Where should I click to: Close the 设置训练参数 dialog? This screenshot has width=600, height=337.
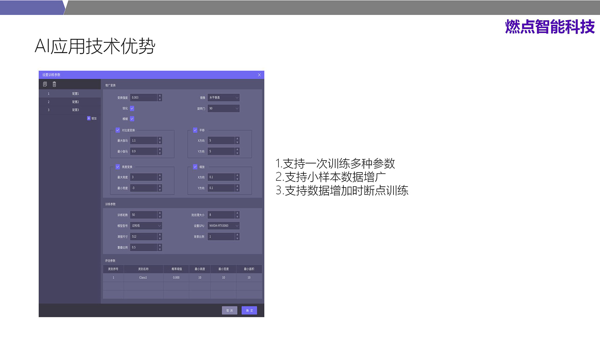pos(259,75)
